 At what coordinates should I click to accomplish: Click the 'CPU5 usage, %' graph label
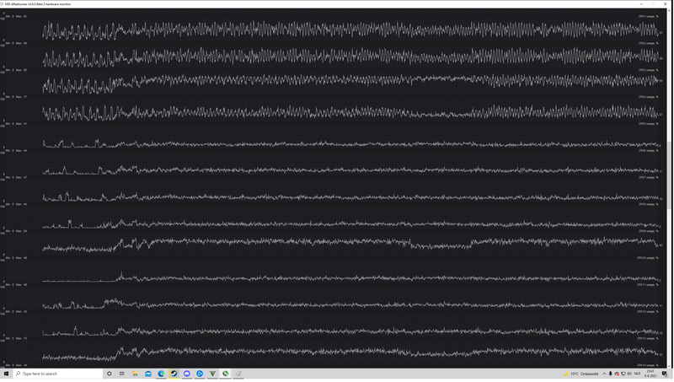648,123
